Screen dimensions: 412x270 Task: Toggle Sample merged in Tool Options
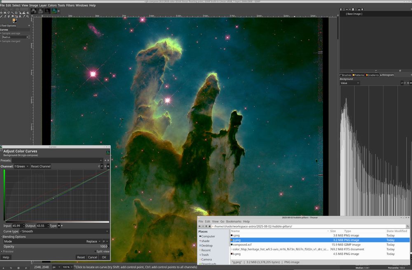11,41
